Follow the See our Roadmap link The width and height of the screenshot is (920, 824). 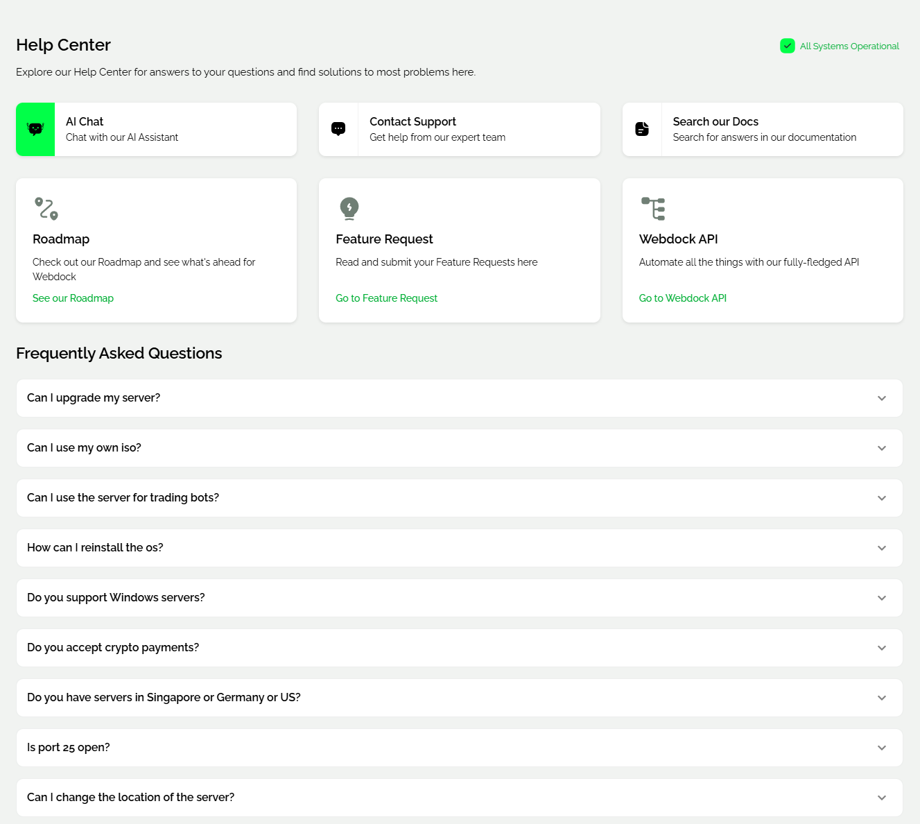(x=73, y=298)
